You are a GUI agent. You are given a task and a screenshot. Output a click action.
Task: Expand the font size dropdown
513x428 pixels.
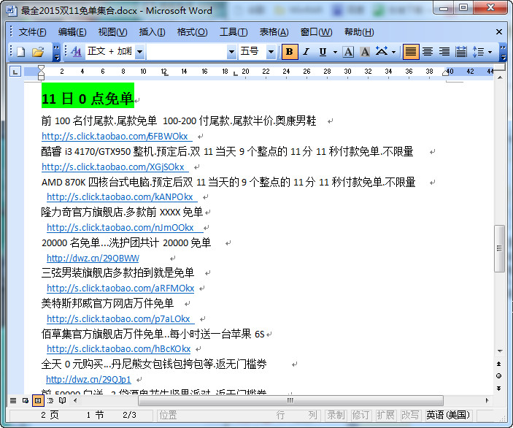tap(271, 52)
